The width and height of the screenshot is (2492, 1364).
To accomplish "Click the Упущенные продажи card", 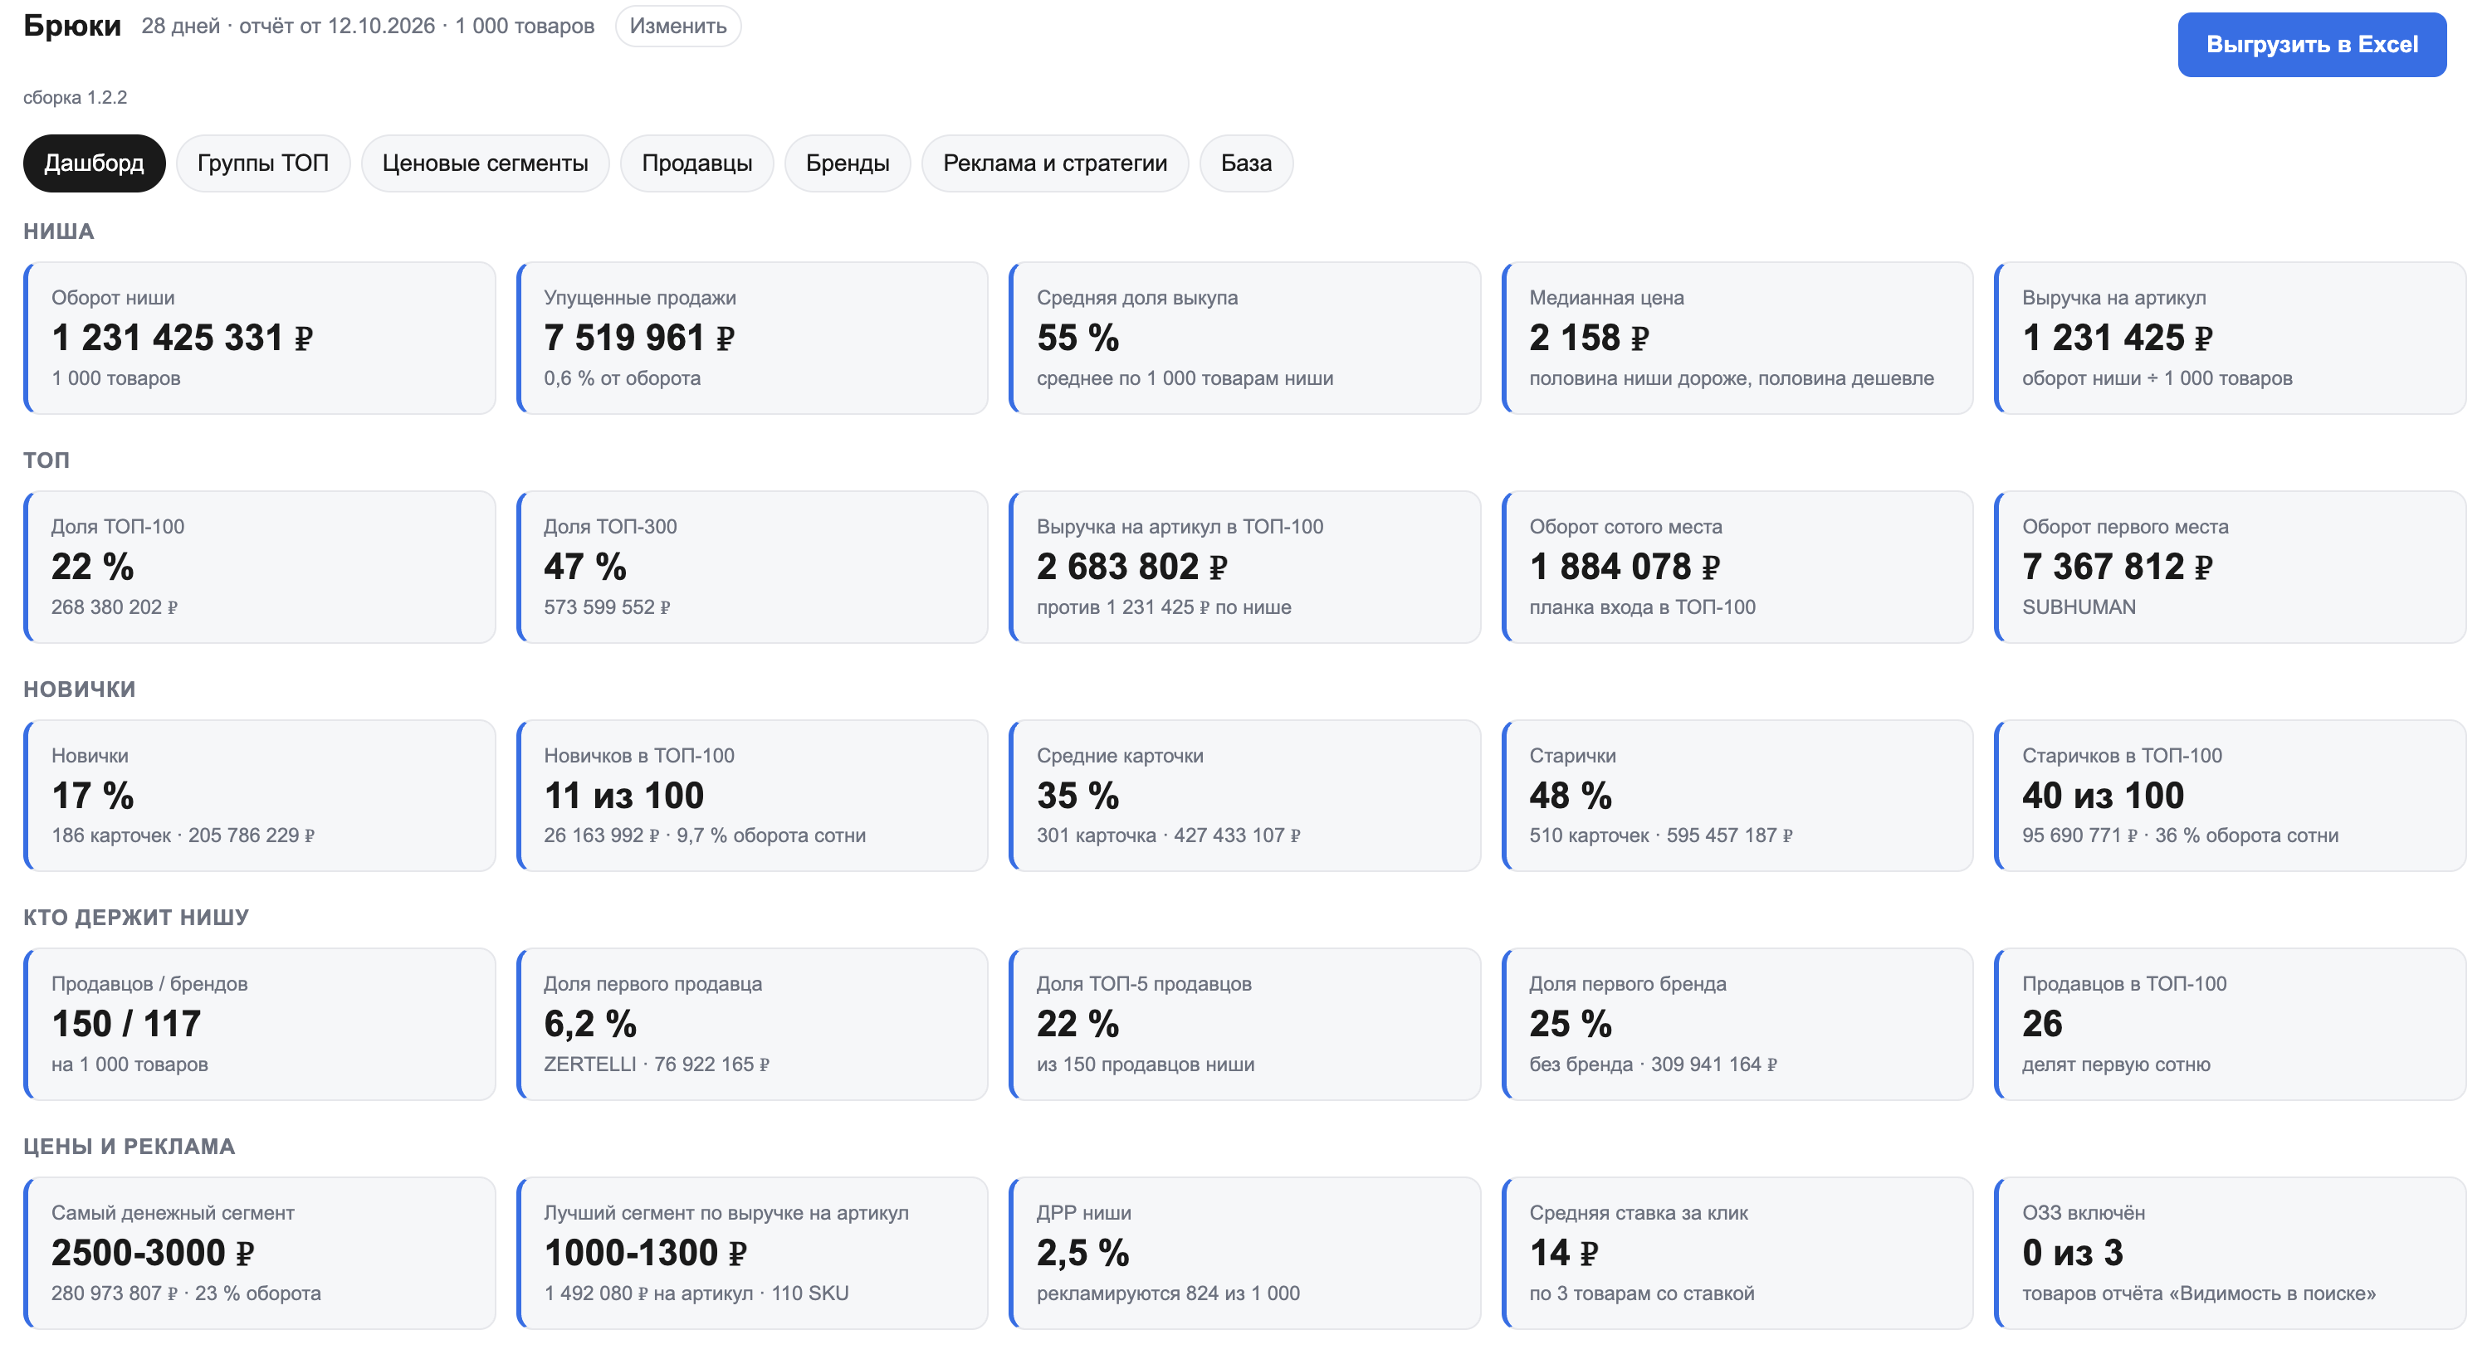I will [x=751, y=339].
